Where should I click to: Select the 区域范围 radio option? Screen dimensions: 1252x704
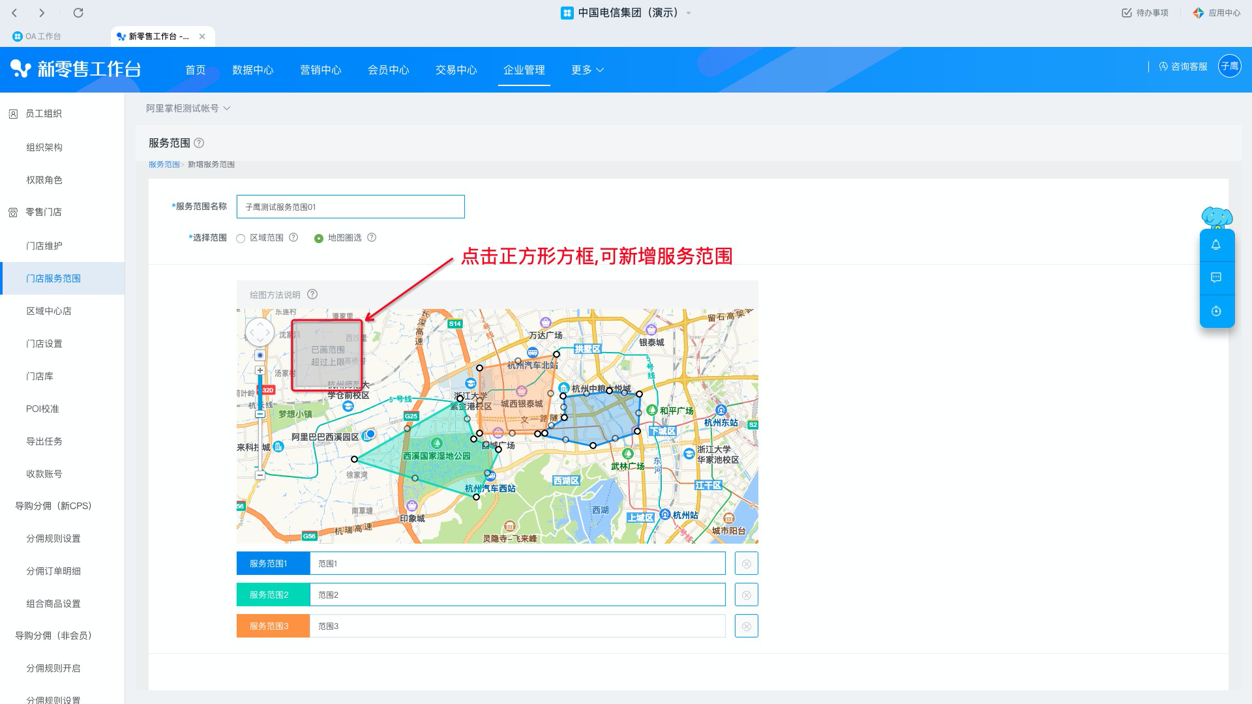[x=241, y=239]
